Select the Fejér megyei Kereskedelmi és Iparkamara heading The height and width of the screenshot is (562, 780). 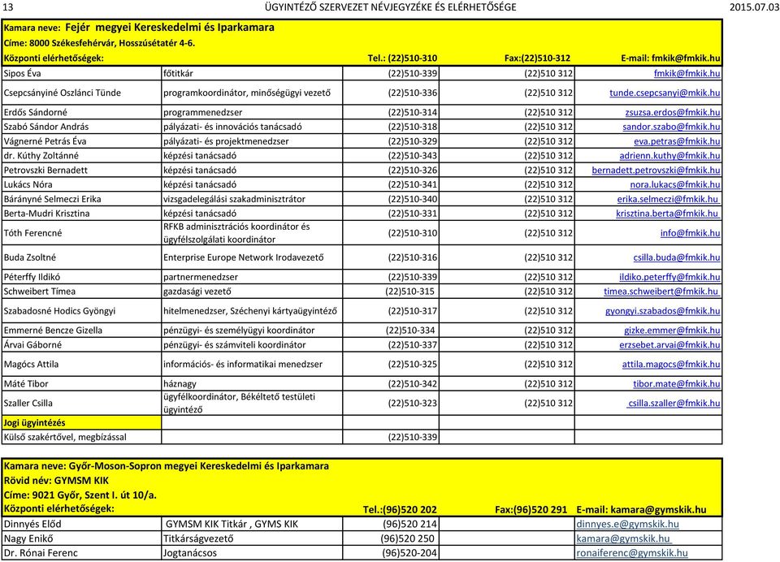(170, 28)
